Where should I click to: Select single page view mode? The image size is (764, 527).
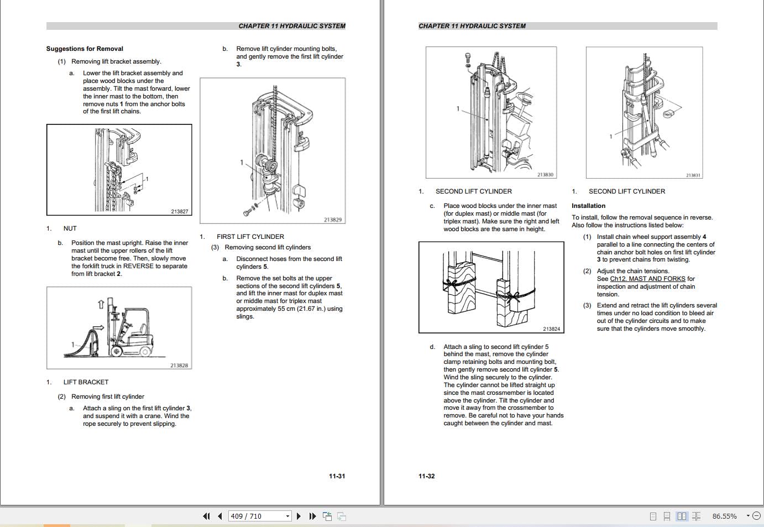[653, 516]
